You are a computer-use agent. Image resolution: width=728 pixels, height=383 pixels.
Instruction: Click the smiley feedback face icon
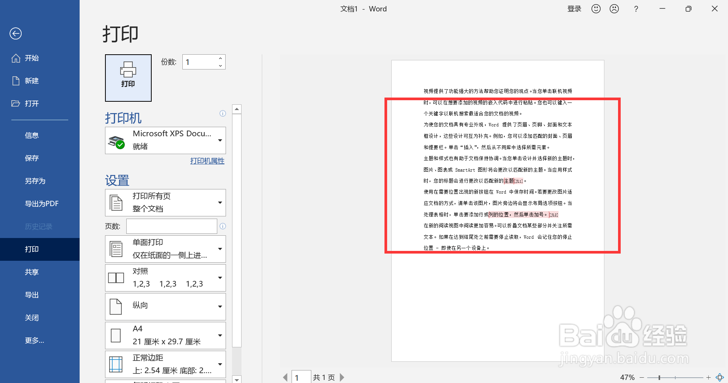596,9
